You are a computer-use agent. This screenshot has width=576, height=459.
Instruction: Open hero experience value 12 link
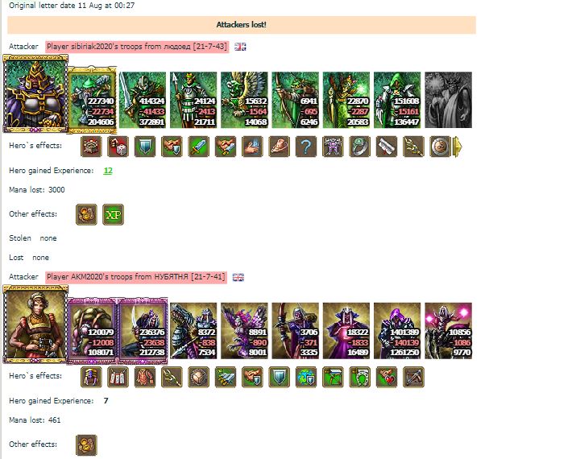pyautogui.click(x=108, y=171)
